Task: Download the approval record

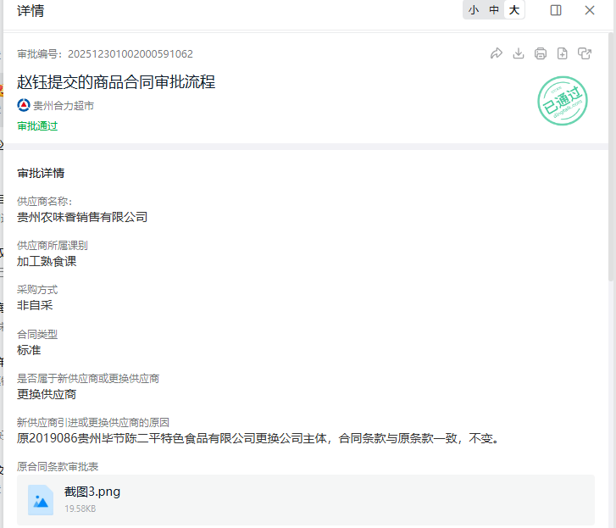Action: tap(519, 53)
